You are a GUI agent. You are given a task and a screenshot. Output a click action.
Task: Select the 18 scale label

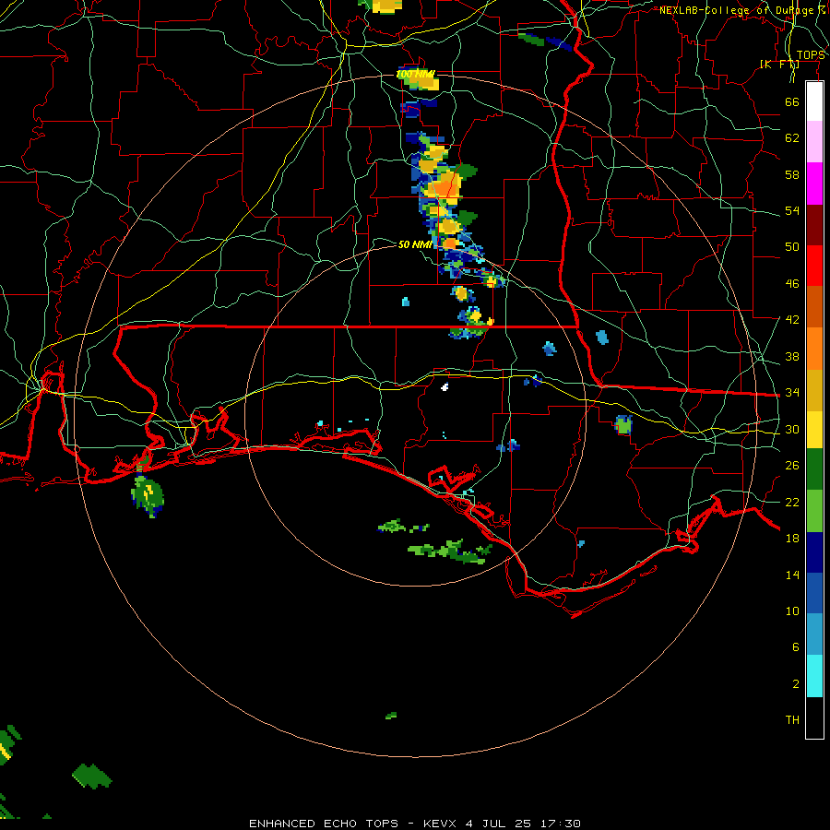click(792, 539)
